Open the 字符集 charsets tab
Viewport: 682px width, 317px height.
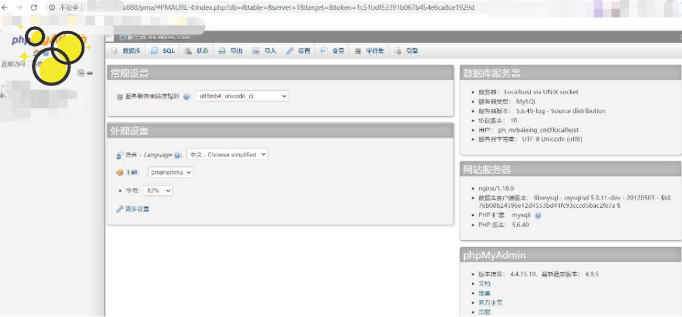tap(370, 51)
